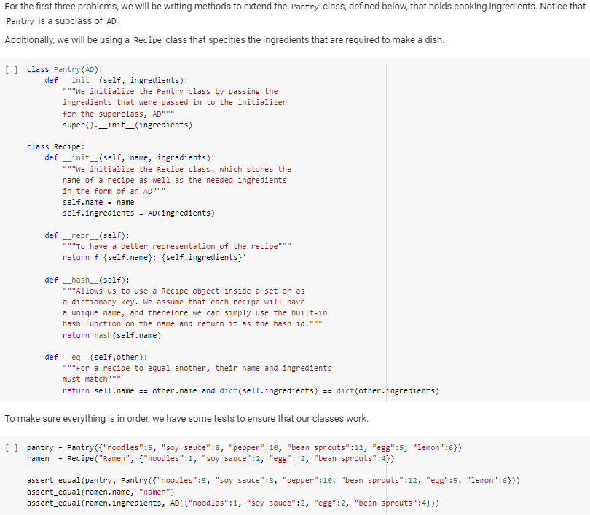Click the Pantry docstring line 'We initialize the Pantry class'
Image resolution: width=590 pixels, height=515 pixels.
click(x=170, y=91)
